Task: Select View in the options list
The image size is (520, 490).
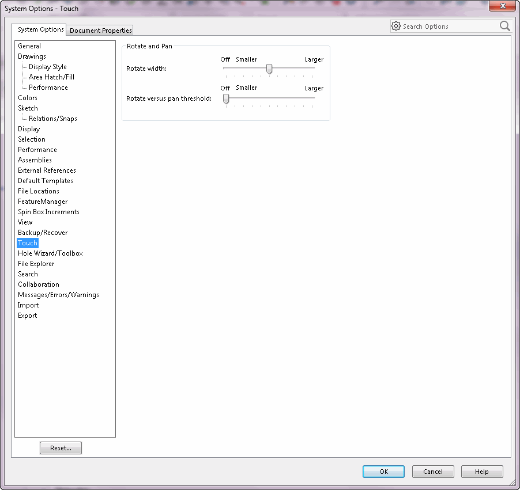Action: pos(25,222)
